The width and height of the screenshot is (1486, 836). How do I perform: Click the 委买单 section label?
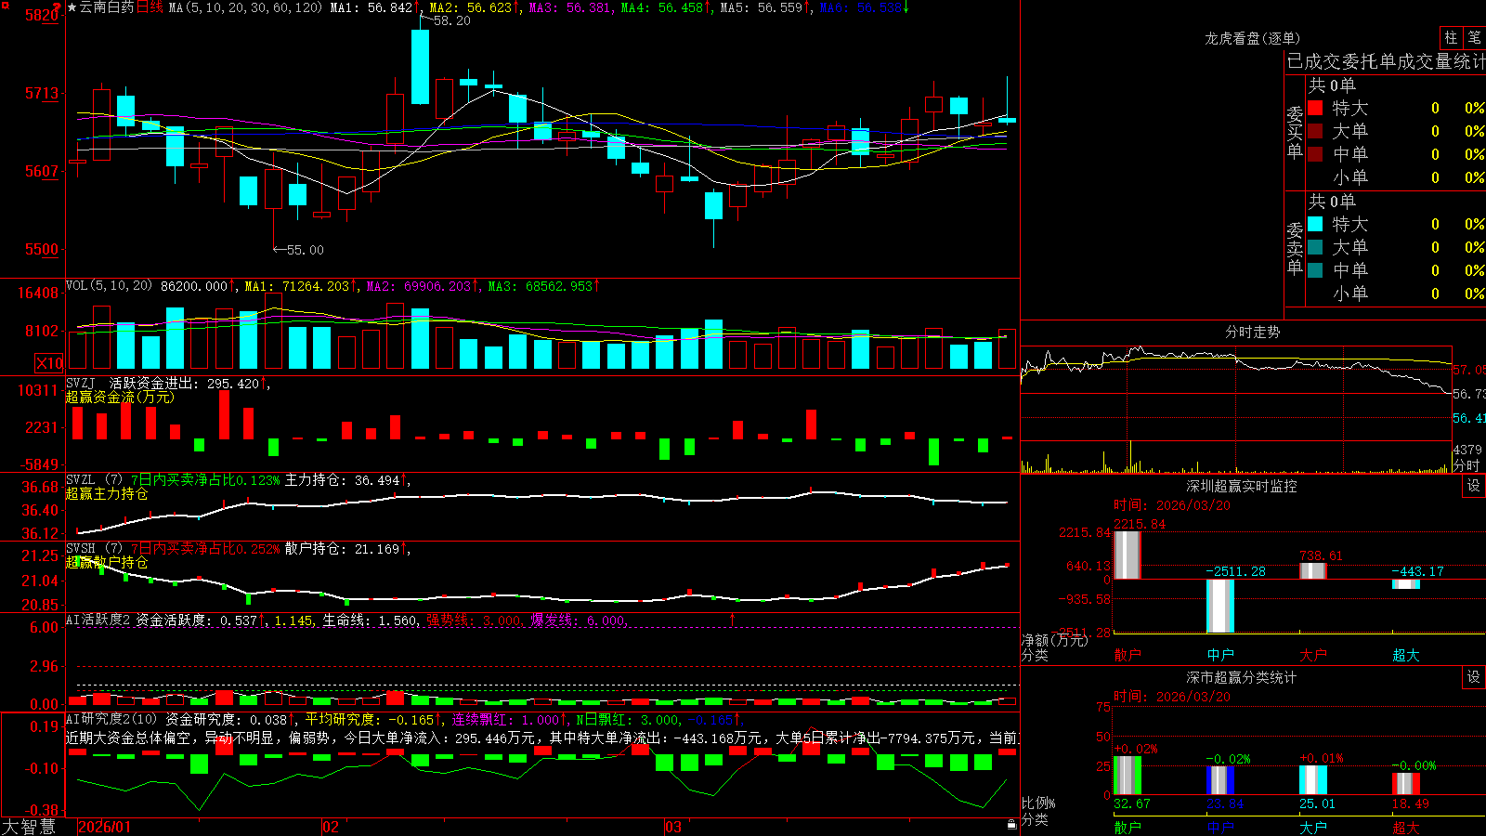coord(1295,131)
